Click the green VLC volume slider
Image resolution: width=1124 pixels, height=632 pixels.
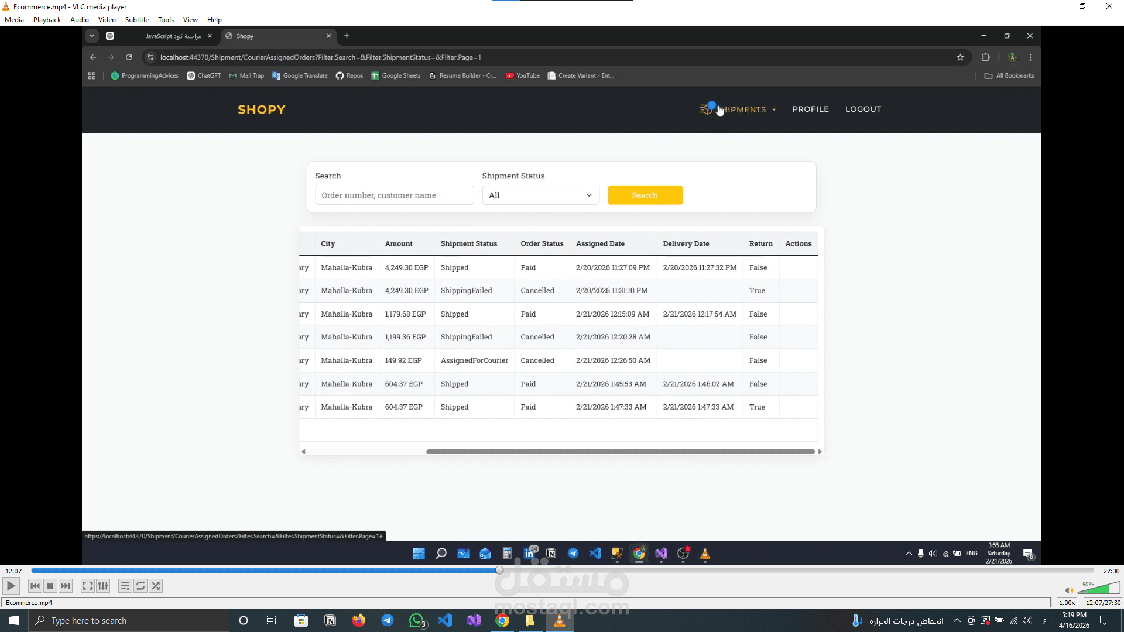pyautogui.click(x=1098, y=589)
